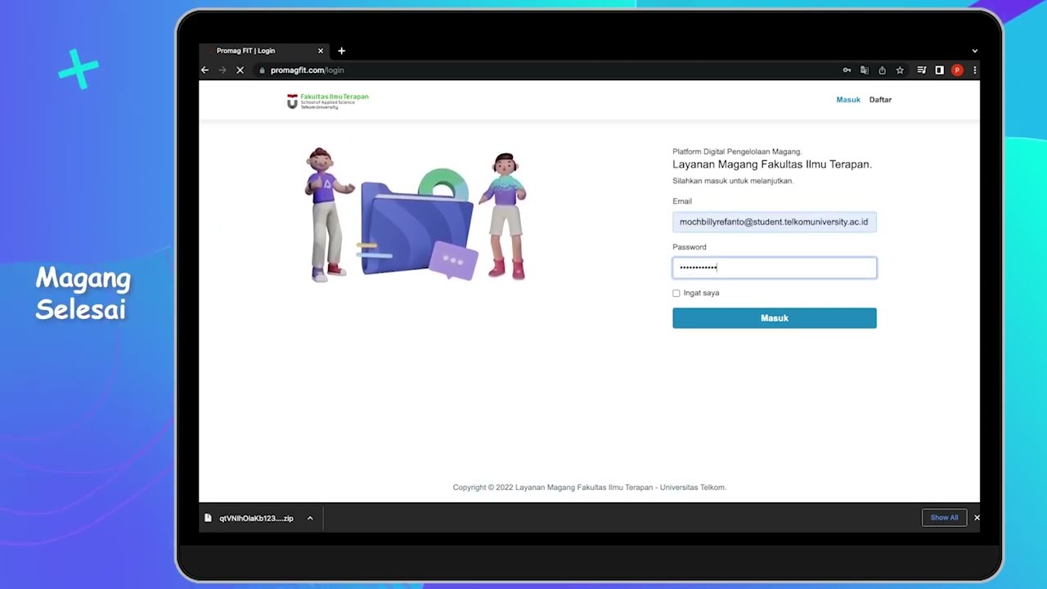Click the copyright footer text
This screenshot has height=589, width=1047.
[x=590, y=488]
